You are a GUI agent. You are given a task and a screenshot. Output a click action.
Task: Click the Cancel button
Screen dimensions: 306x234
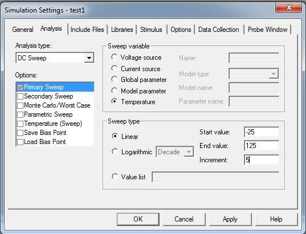184,219
